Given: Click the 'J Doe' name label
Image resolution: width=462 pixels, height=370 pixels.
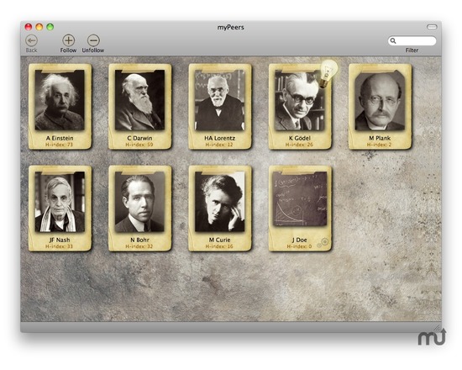Looking at the screenshot, I should click(x=300, y=240).
